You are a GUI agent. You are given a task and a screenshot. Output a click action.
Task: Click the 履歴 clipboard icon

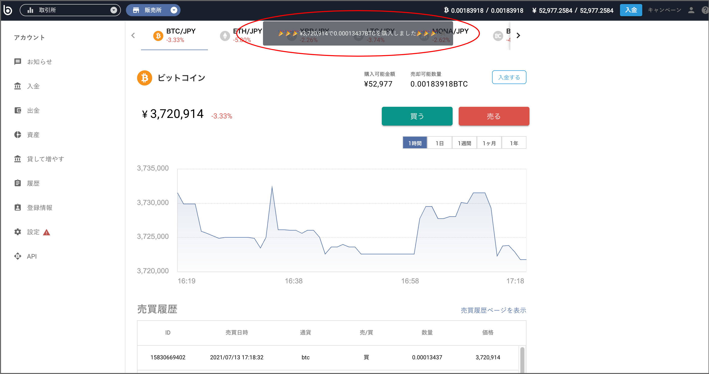tap(18, 183)
